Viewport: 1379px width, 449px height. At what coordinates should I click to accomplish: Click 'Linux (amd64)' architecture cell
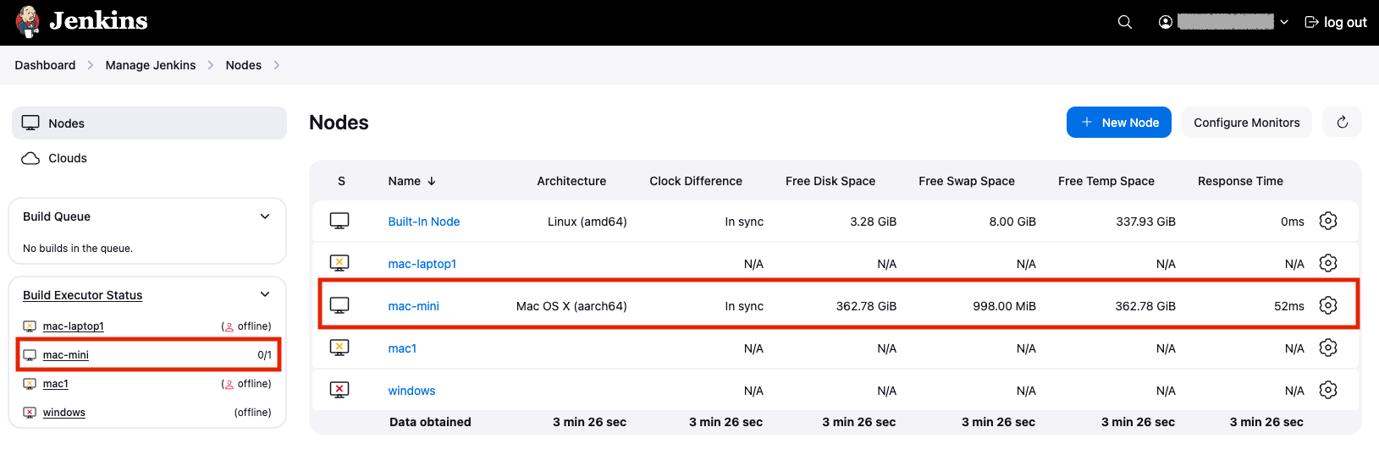[587, 222]
